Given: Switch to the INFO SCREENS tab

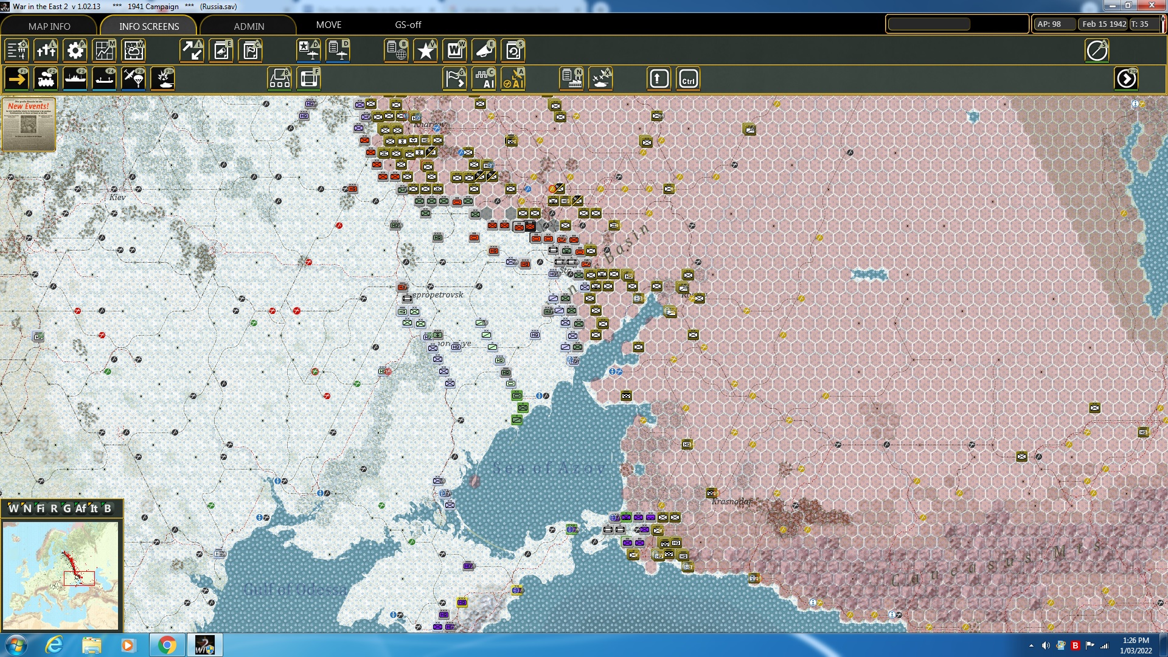Looking at the screenshot, I should [x=149, y=26].
